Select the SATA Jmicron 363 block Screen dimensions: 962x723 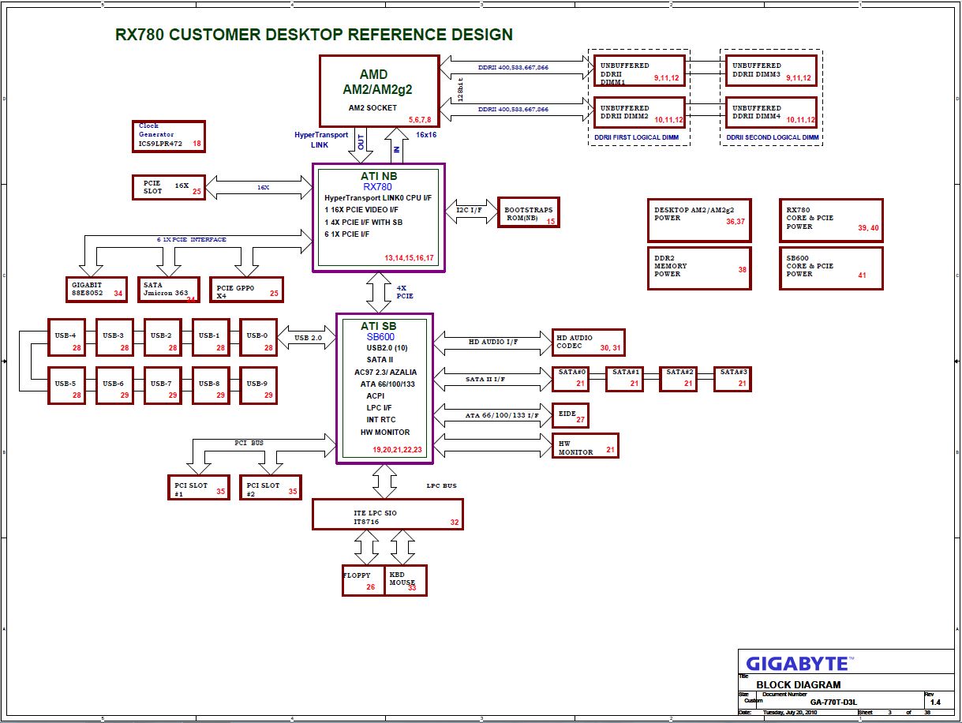169,290
